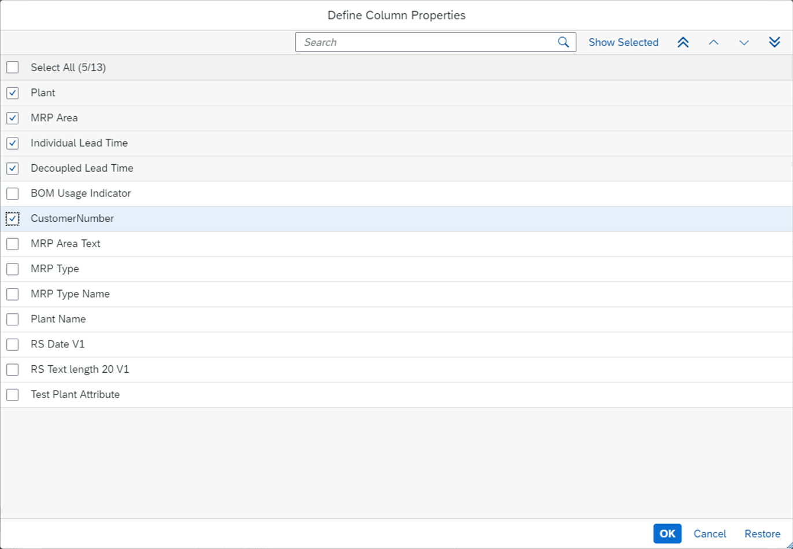This screenshot has height=549, width=793.
Task: Click the Restore button
Action: tap(762, 533)
